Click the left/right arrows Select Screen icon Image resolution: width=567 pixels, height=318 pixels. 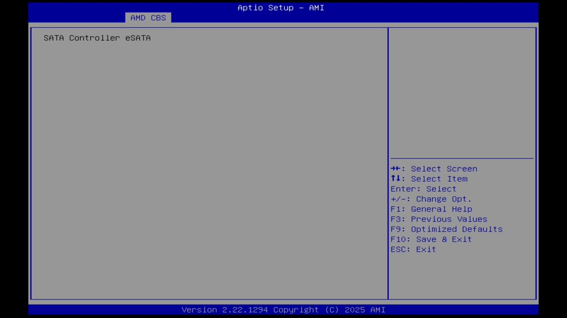coord(396,169)
